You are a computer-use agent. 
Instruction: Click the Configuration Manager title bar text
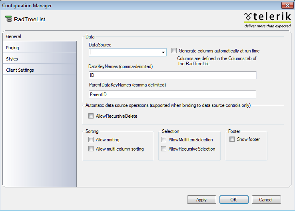(x=27, y=6)
